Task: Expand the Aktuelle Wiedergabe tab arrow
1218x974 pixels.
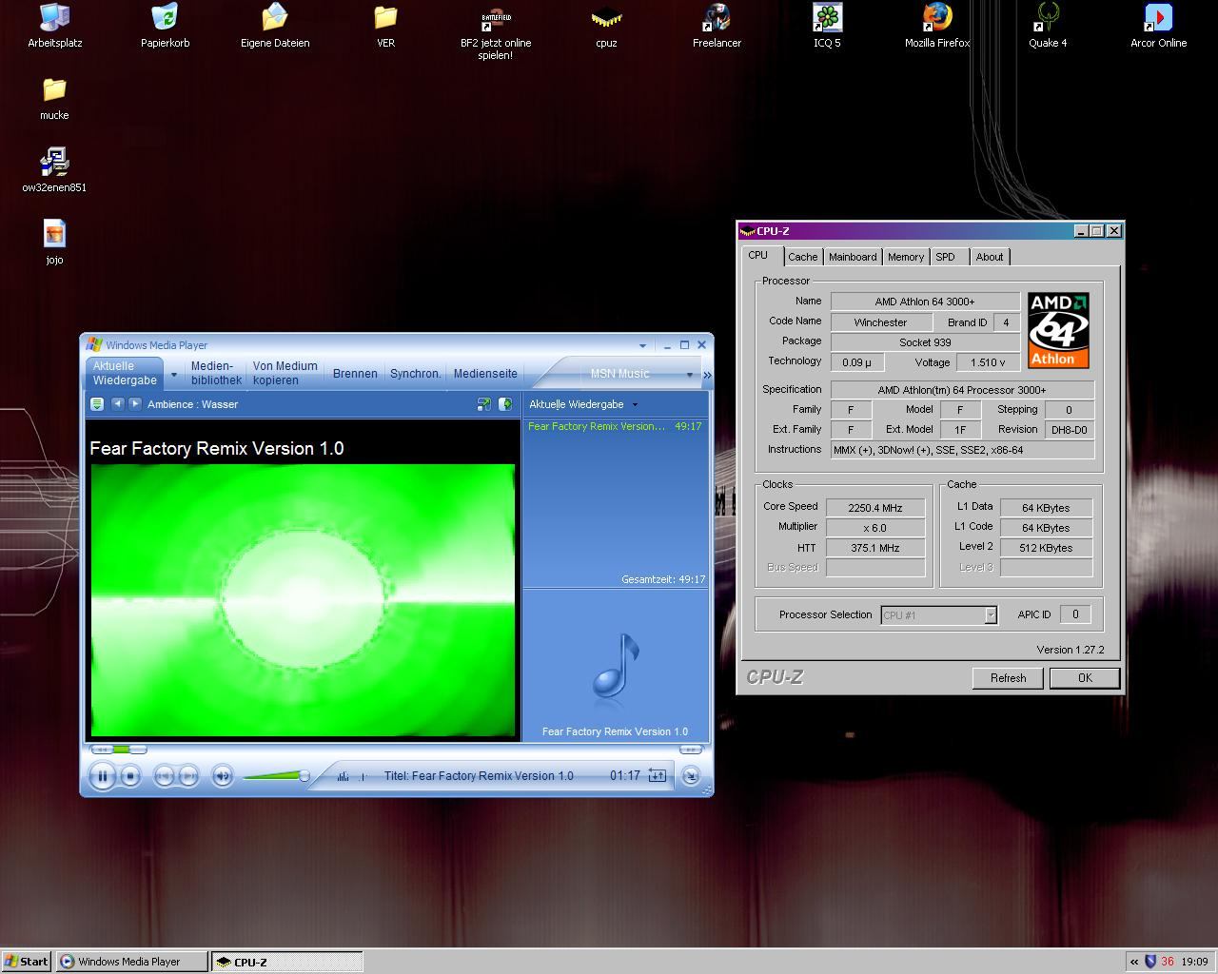Action: [173, 374]
